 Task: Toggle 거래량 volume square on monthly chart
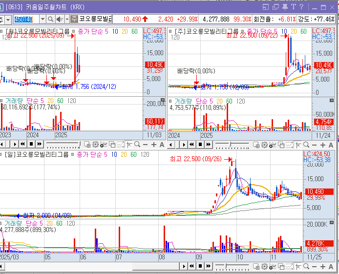click(1, 101)
